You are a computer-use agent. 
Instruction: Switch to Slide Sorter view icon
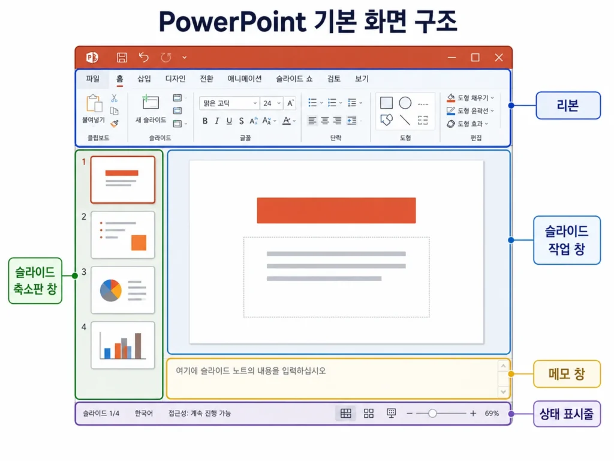pyautogui.click(x=369, y=413)
